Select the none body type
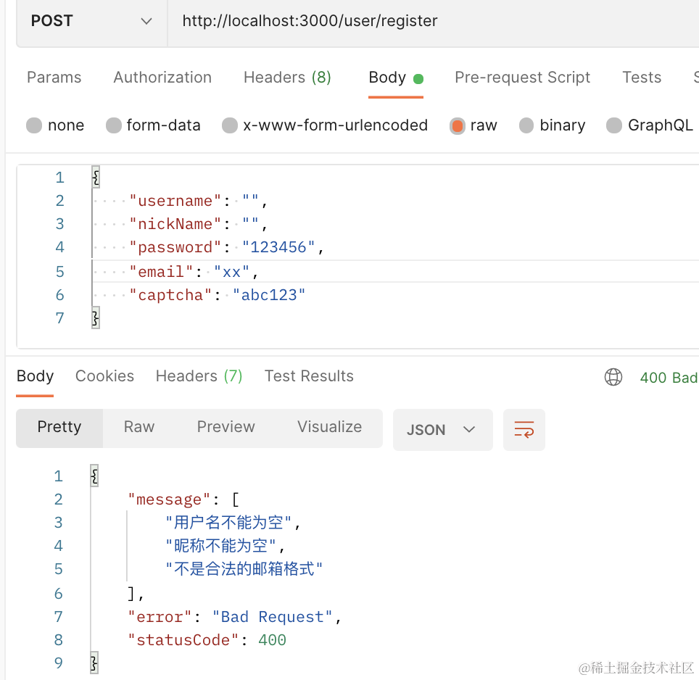The height and width of the screenshot is (680, 699). click(x=34, y=125)
